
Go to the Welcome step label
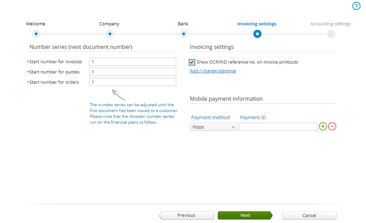pyautogui.click(x=36, y=24)
